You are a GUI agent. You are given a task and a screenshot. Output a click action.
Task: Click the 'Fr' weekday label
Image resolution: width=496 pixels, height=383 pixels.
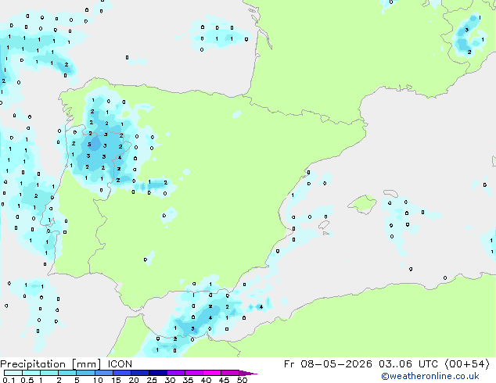coord(289,364)
